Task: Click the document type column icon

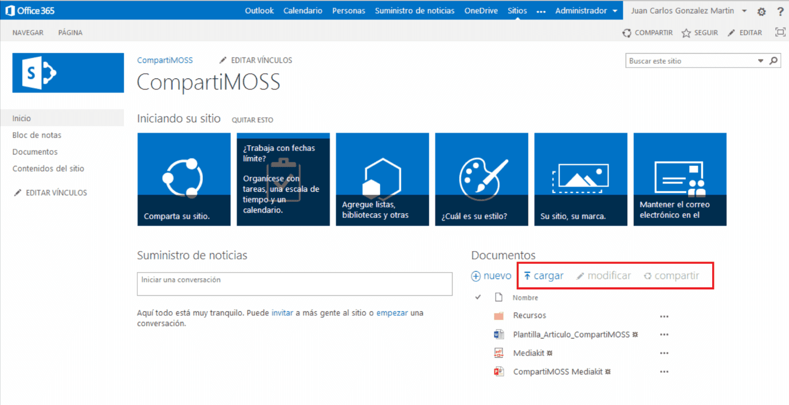Action: click(x=498, y=297)
